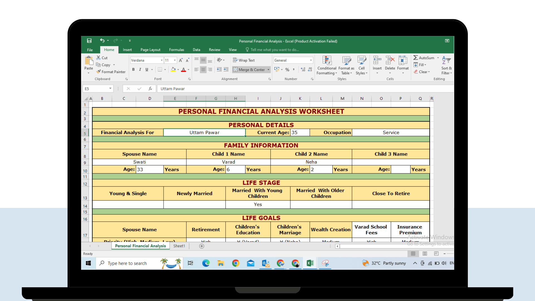Toggle Top Align for the cell
Viewport: 535px width, 301px height.
pyautogui.click(x=196, y=60)
